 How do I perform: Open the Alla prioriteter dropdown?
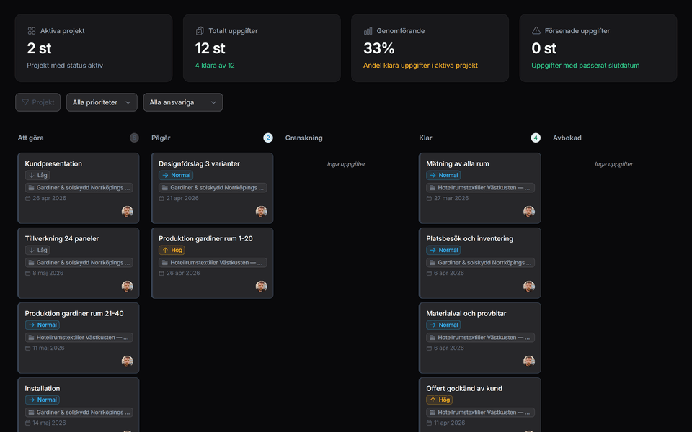pos(102,102)
